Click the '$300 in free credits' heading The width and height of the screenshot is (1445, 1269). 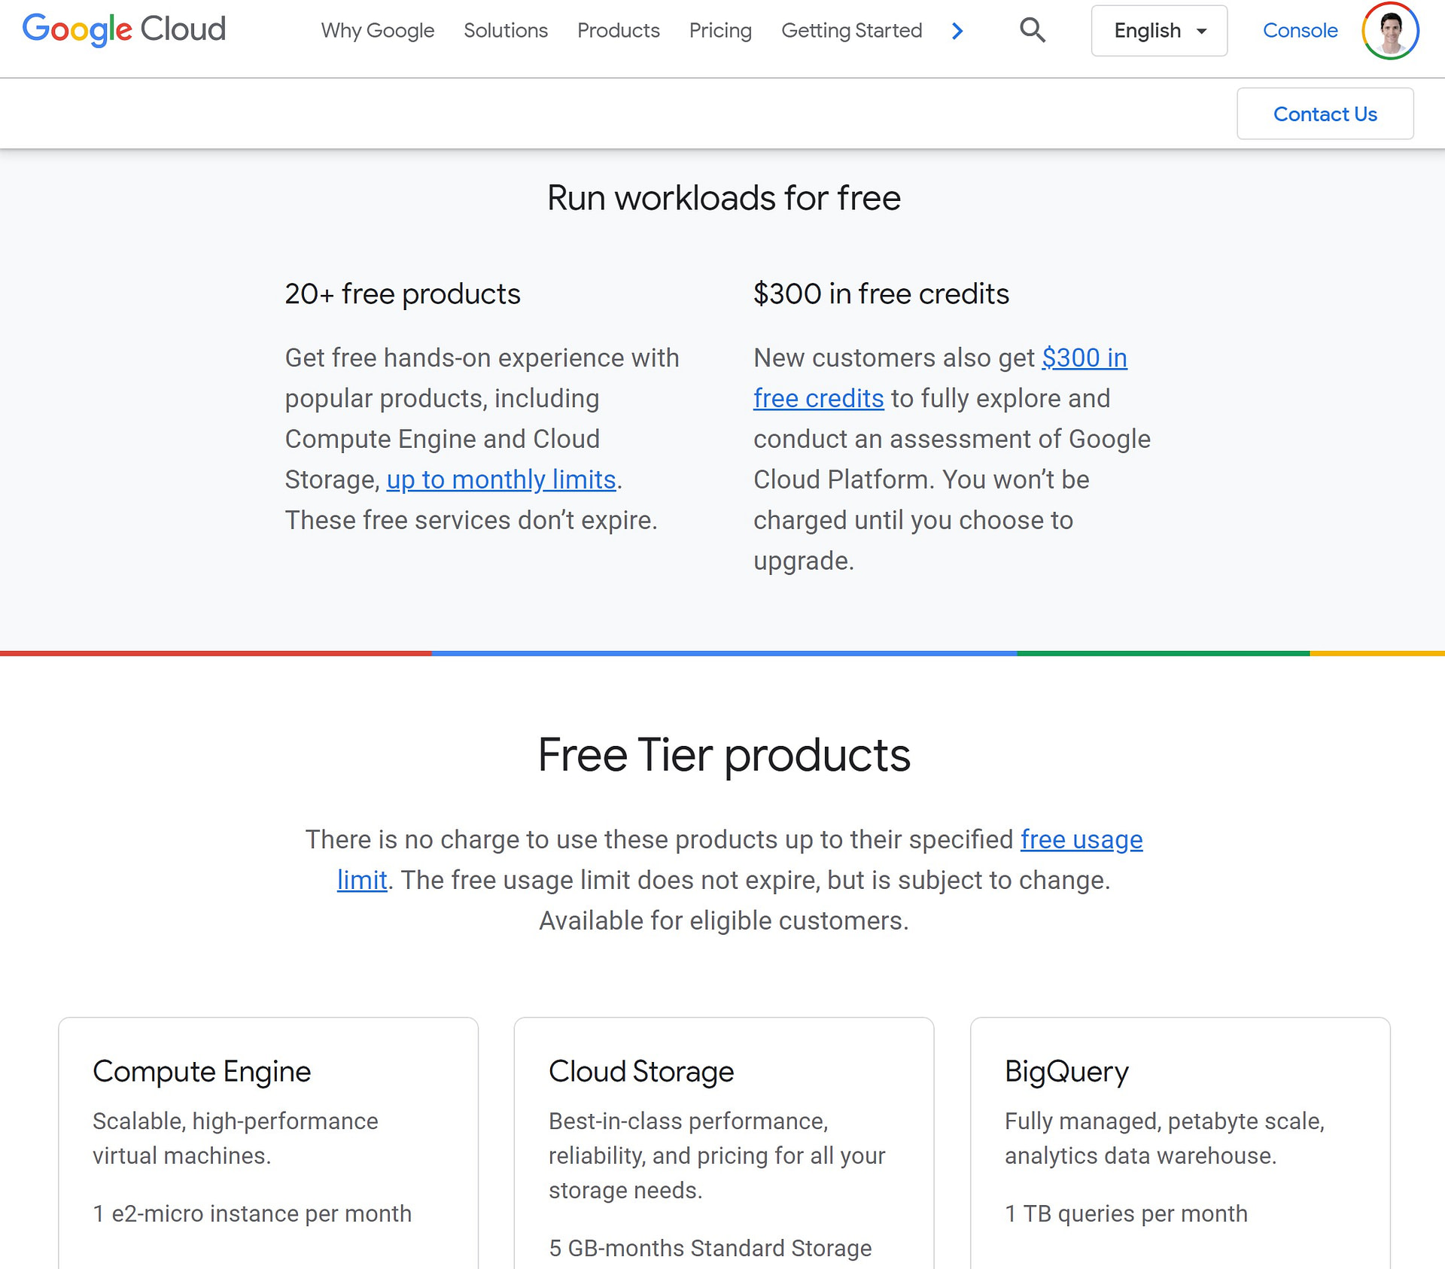tap(881, 294)
